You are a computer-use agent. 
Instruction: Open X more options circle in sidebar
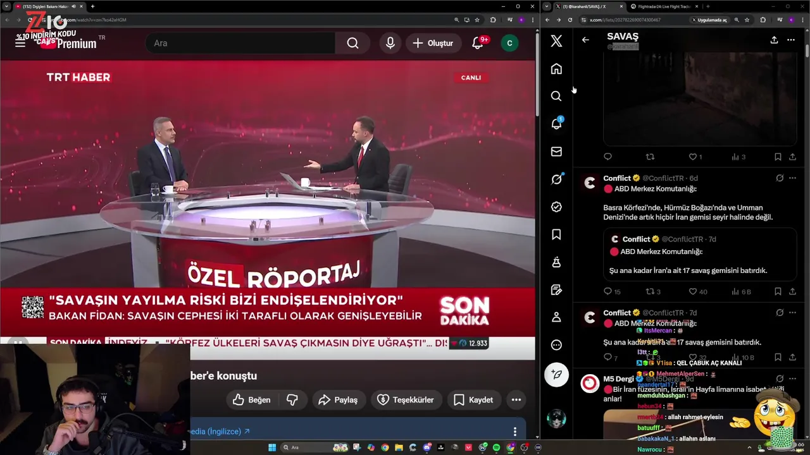(x=556, y=345)
